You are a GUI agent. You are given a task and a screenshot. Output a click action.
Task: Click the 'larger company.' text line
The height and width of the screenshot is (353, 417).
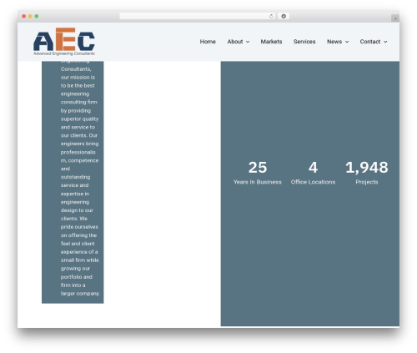pos(80,294)
